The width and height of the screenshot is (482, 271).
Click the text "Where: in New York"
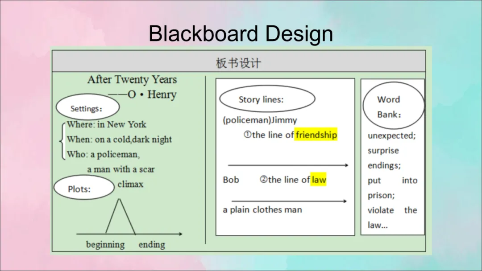pos(106,124)
